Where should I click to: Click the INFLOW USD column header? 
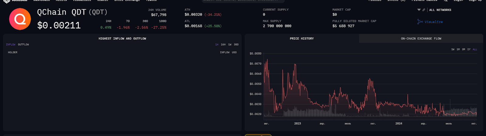[228, 53]
